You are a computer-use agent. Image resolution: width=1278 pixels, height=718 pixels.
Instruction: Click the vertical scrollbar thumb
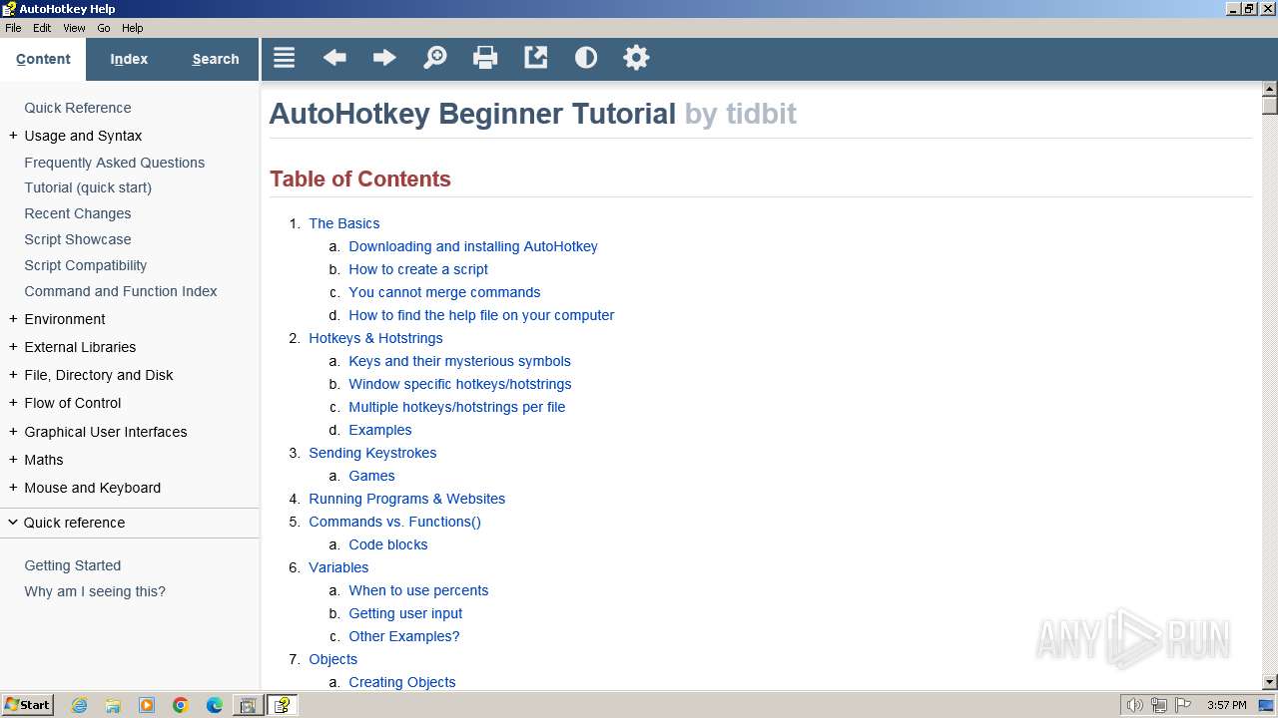click(1270, 105)
